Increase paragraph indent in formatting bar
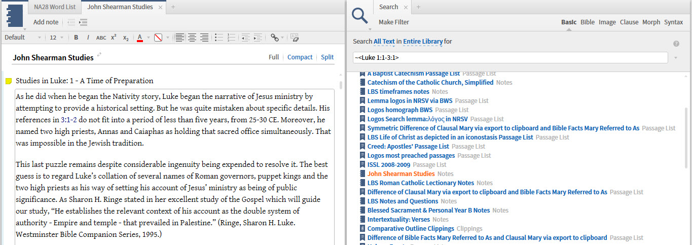692x245 pixels. coord(258,38)
